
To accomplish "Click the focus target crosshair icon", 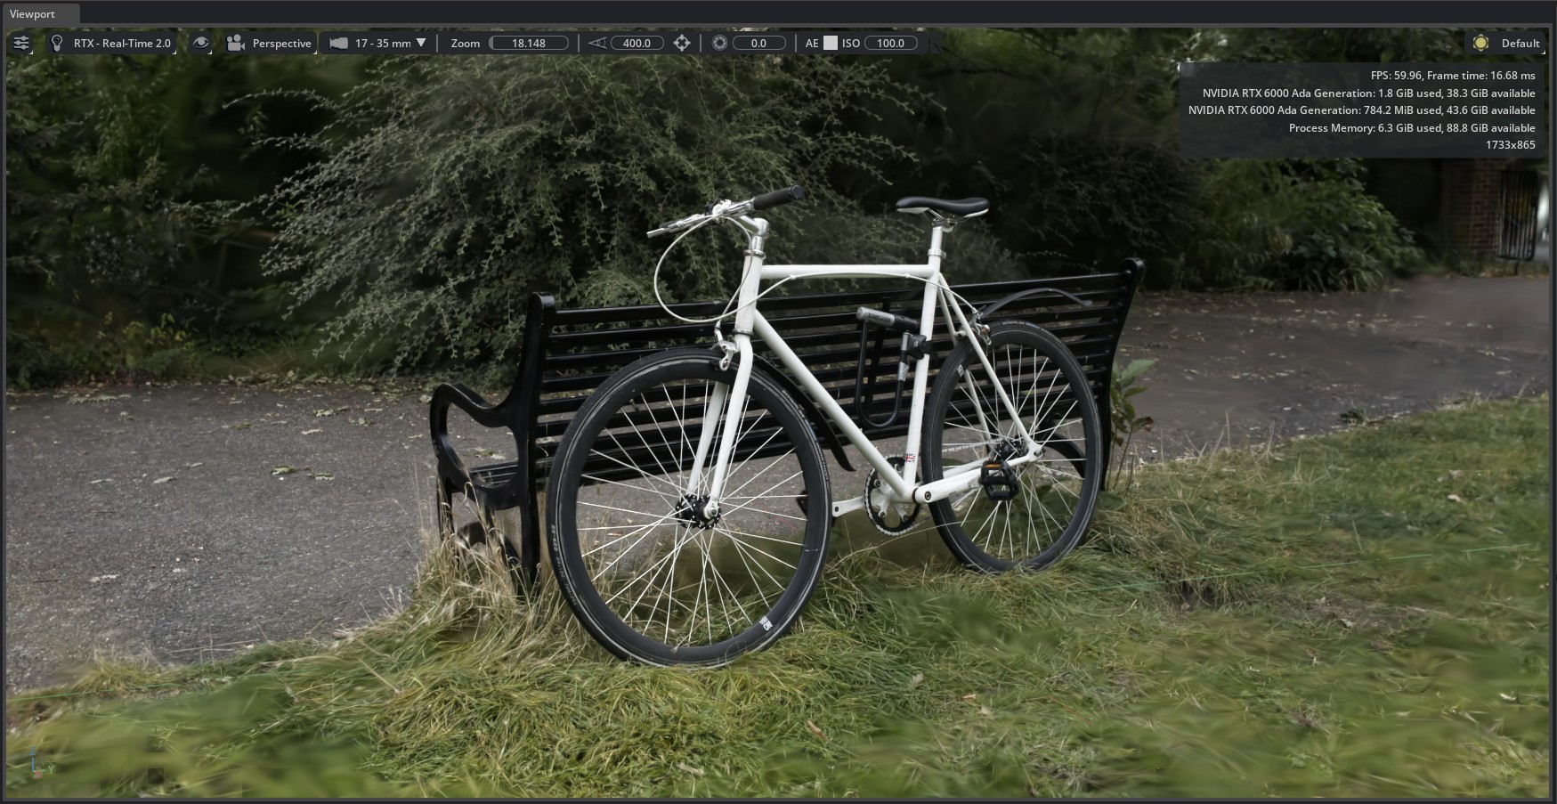I will coord(682,43).
